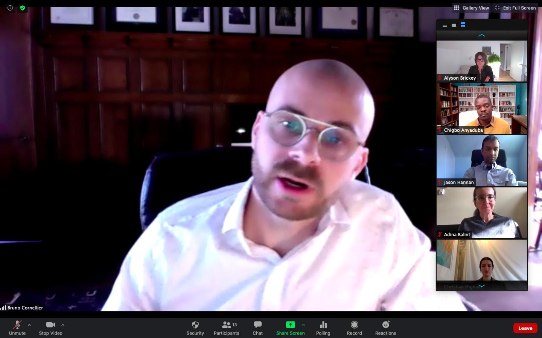Show single active speaker thumbnail icon
Screen dimensions: 542x338
pyautogui.click(x=454, y=25)
